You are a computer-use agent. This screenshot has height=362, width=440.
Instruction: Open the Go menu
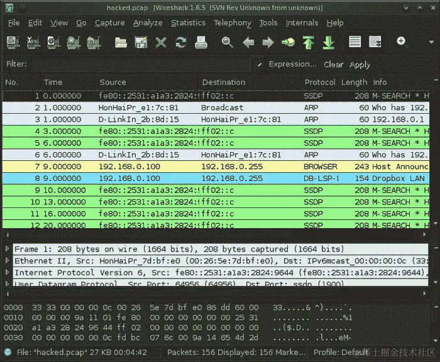(x=81, y=23)
